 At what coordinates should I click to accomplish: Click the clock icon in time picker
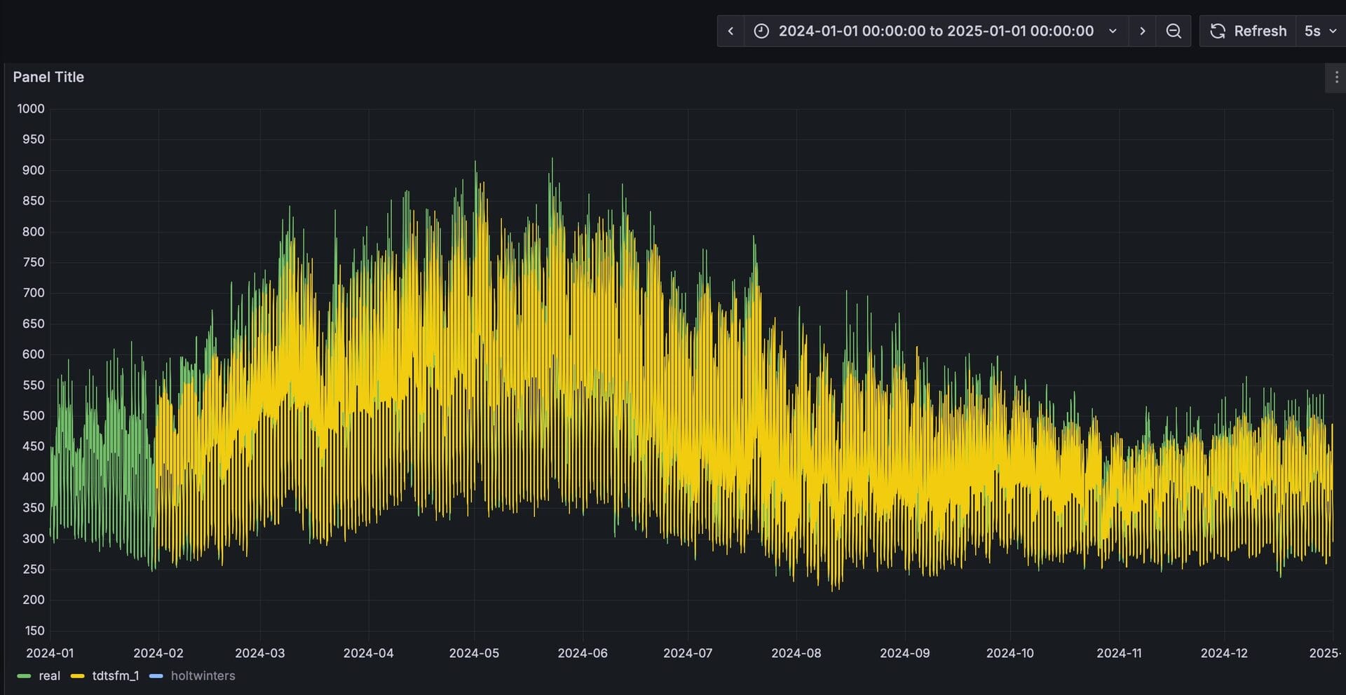coord(761,31)
